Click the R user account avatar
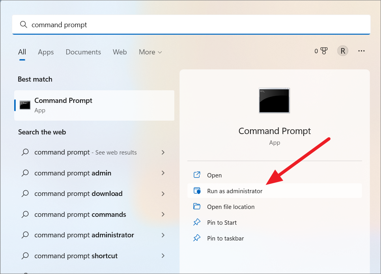 [343, 51]
